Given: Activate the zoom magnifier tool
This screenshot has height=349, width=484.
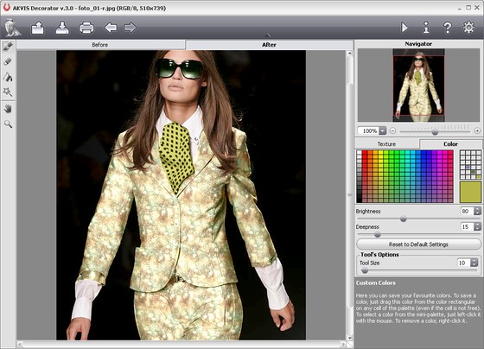Looking at the screenshot, I should pos(8,124).
